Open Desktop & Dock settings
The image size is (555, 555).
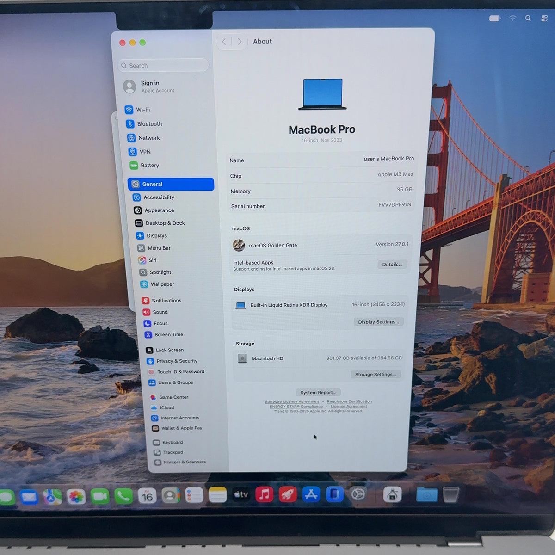tap(160, 223)
